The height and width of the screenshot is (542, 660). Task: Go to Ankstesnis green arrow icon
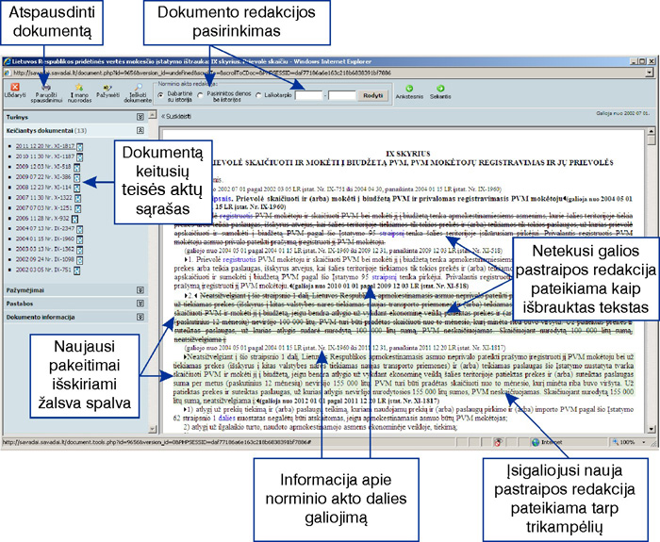tap(408, 89)
